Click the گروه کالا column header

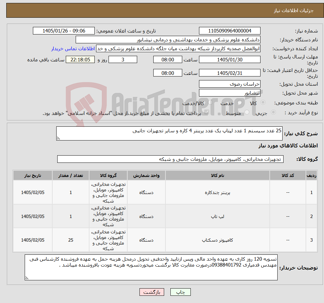pos(108,176)
